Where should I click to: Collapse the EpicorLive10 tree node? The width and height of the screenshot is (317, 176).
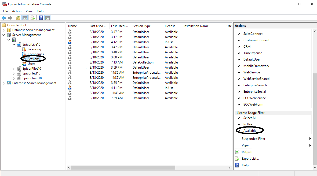click(x=14, y=44)
